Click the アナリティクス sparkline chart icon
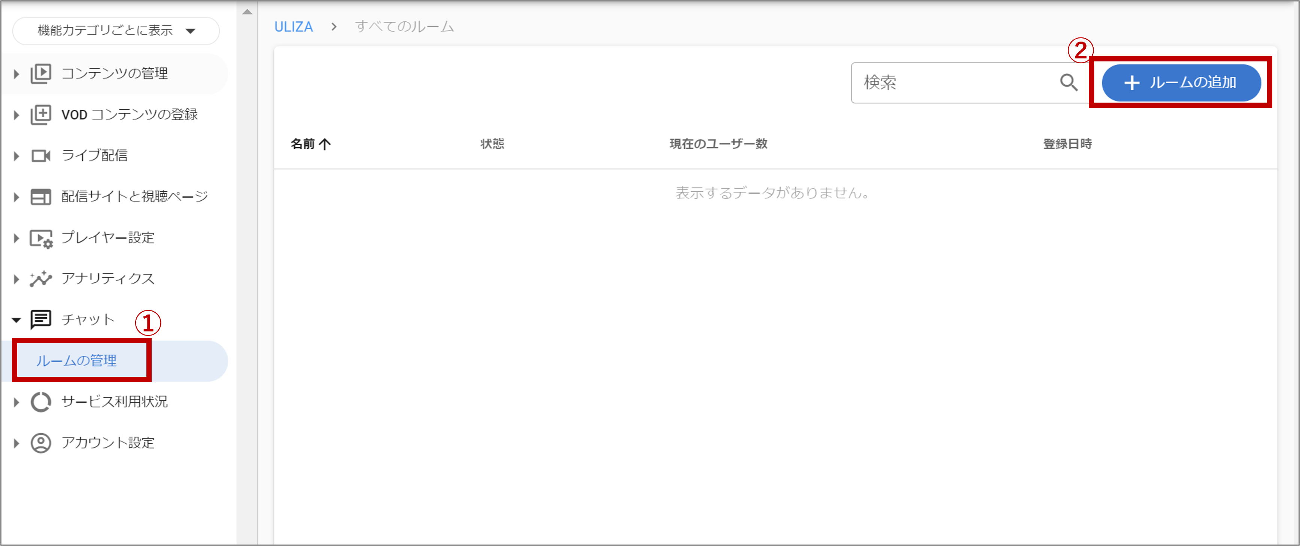The width and height of the screenshot is (1300, 546). [x=40, y=279]
